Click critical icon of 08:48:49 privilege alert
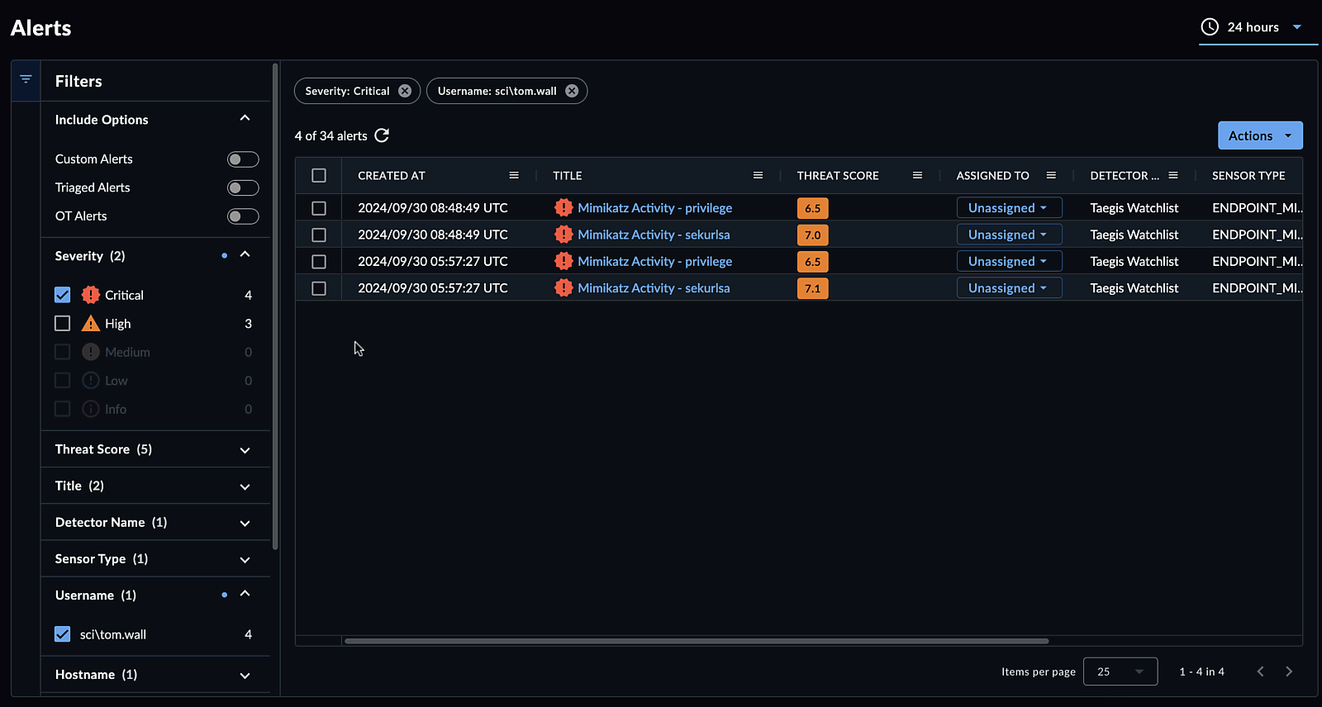This screenshot has width=1322, height=707. point(564,208)
